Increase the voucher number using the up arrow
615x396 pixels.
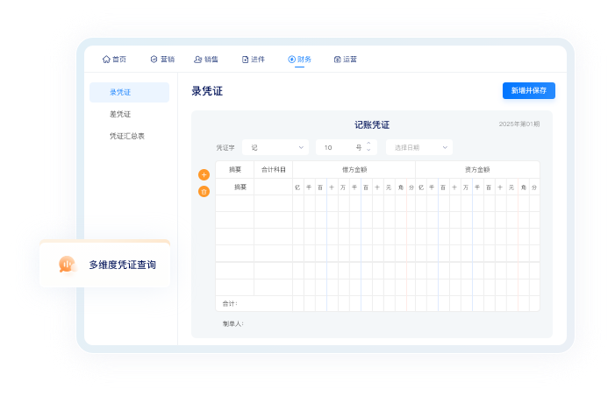click(x=368, y=144)
